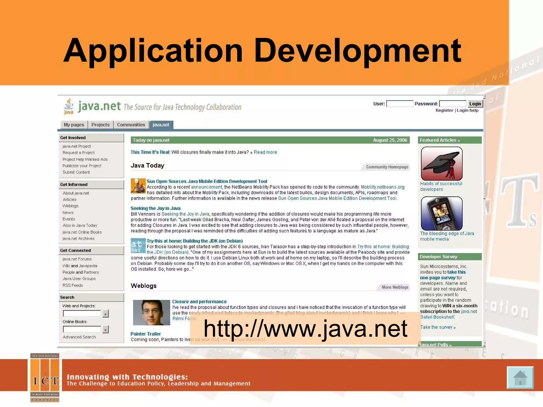The height and width of the screenshot is (407, 543).
Task: Click the Register link
Action: click(444, 110)
